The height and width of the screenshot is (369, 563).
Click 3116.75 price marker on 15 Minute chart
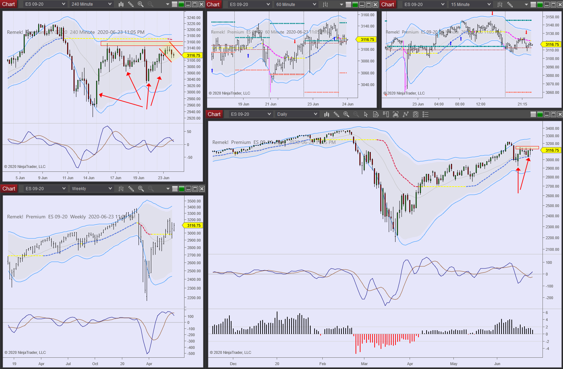(x=551, y=44)
